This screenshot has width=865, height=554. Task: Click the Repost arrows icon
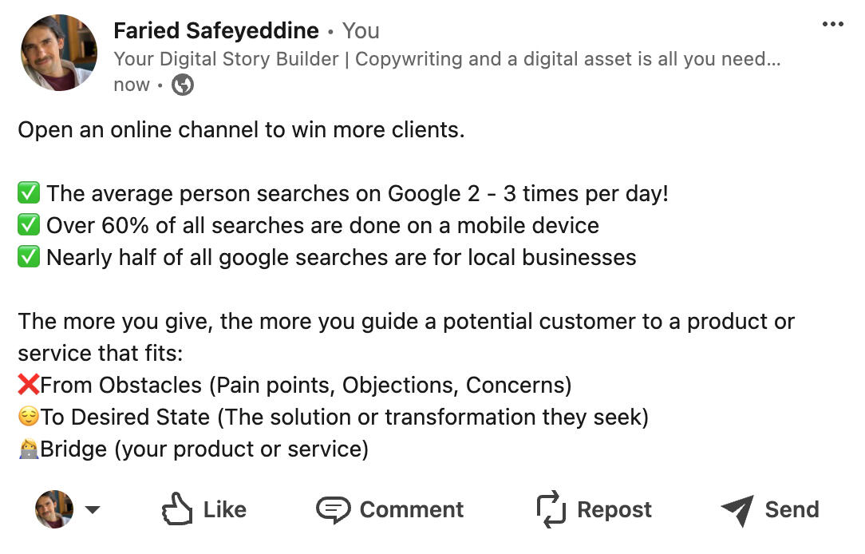(551, 509)
